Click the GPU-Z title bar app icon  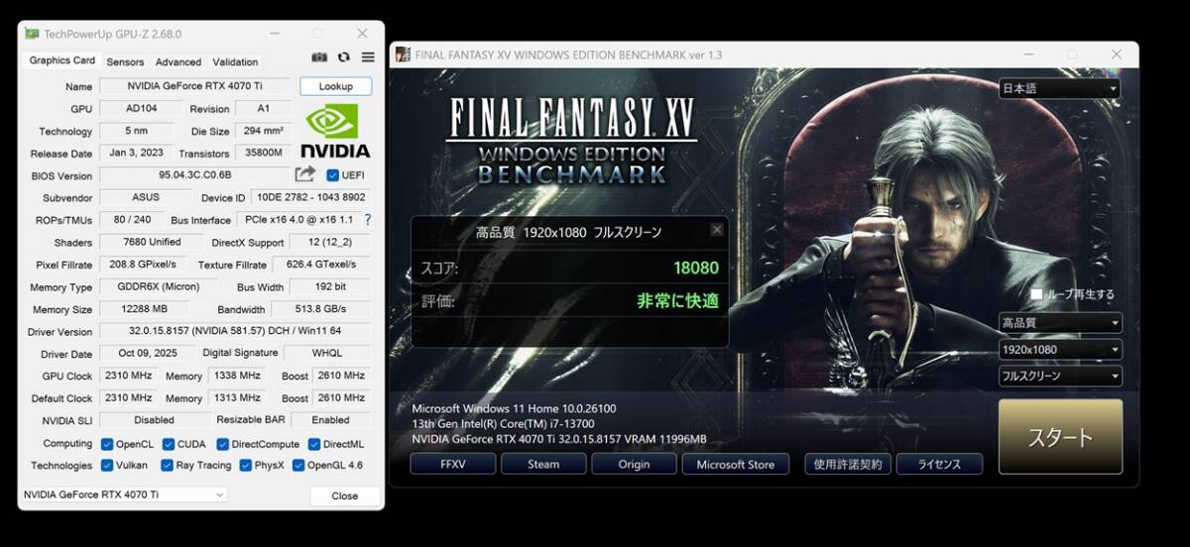pyautogui.click(x=32, y=34)
